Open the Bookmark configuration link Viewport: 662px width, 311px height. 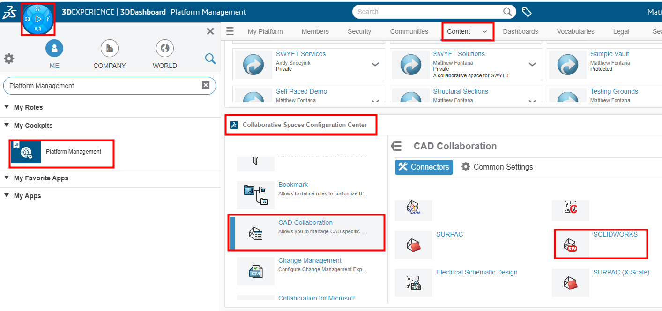293,185
